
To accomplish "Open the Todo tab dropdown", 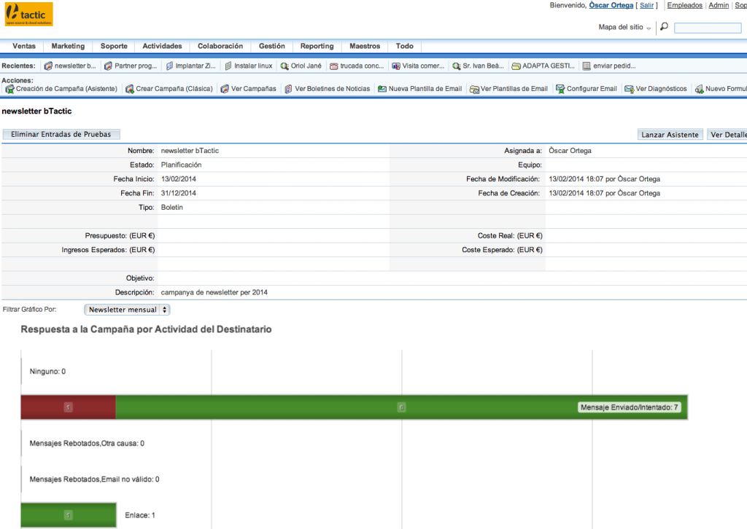I will point(404,46).
